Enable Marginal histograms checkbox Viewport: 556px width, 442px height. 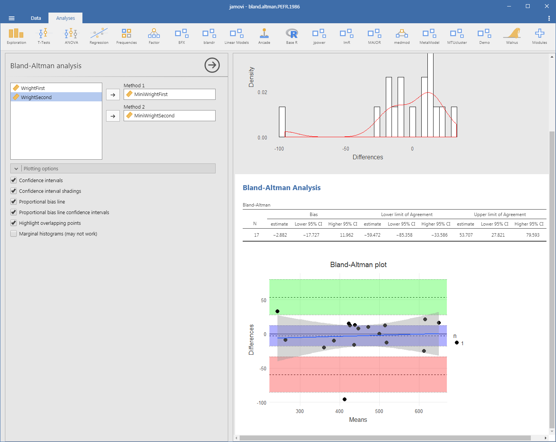(14, 234)
